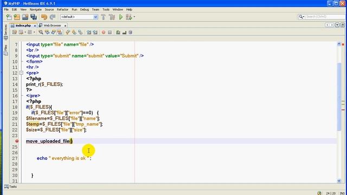347x195 pixels.
Task: Open the Debug menu
Action: coord(85,10)
